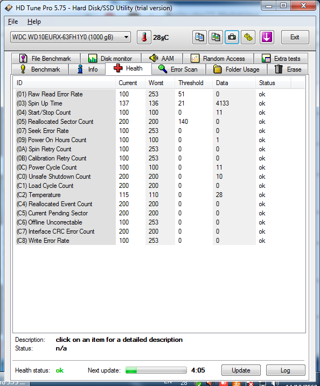Click the thermometer temperature icon
This screenshot has height=386, width=320.
(x=144, y=38)
